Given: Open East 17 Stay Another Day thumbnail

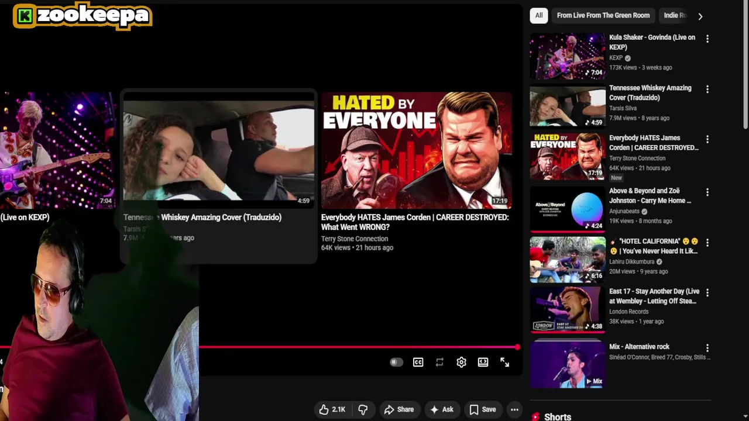Looking at the screenshot, I should coord(568,310).
